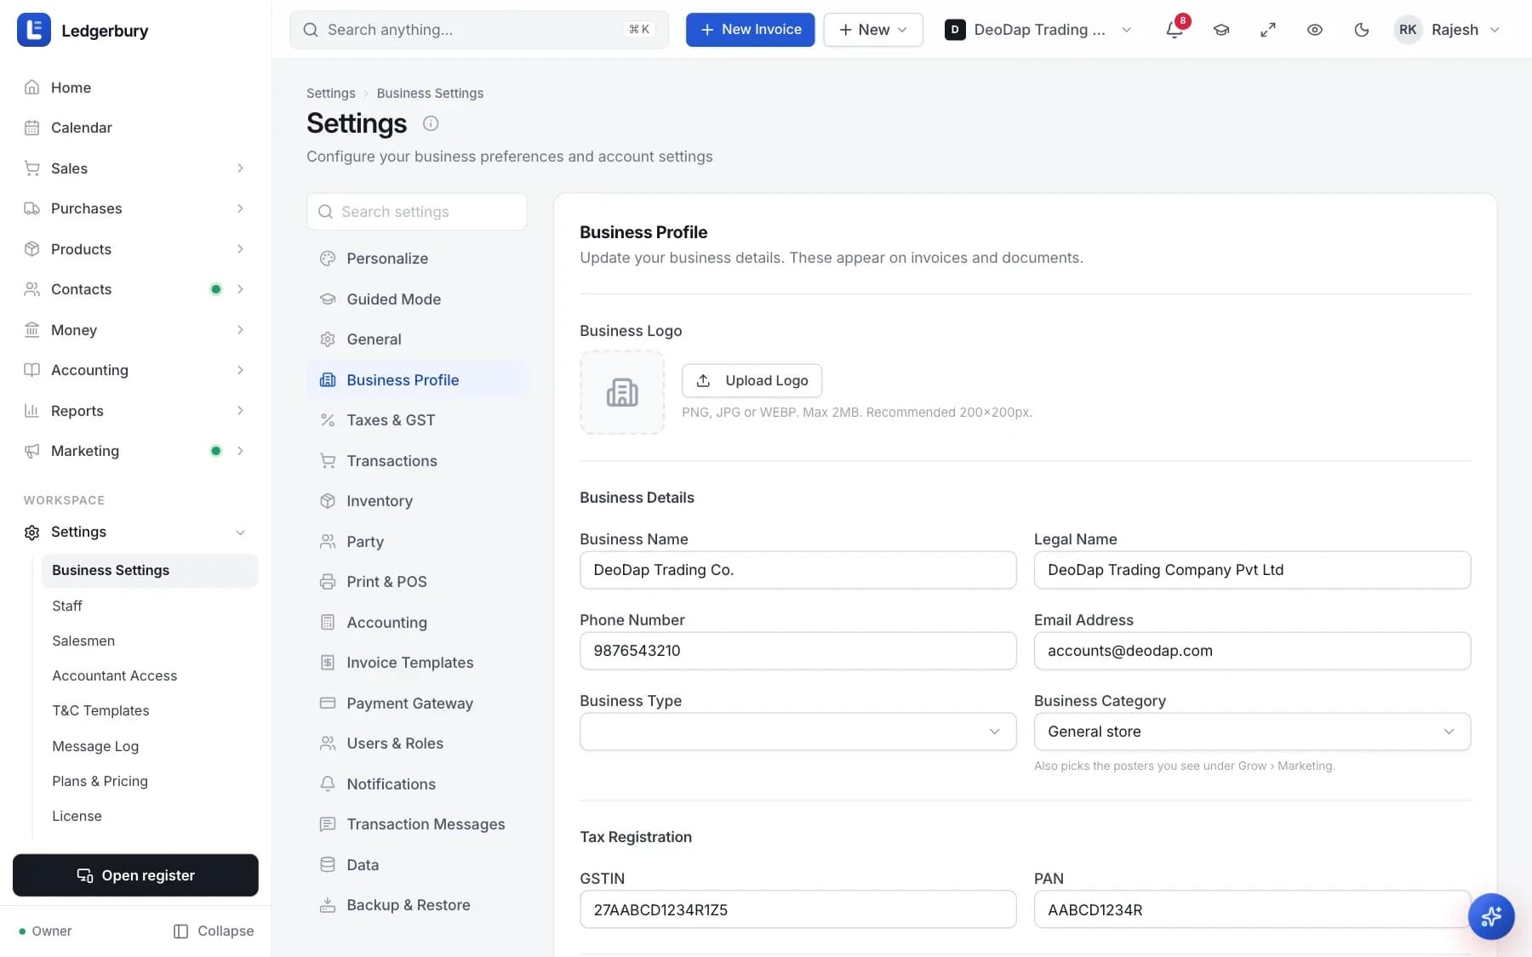The width and height of the screenshot is (1532, 957).
Task: Toggle dark mode with the moon icon
Action: [1362, 30]
